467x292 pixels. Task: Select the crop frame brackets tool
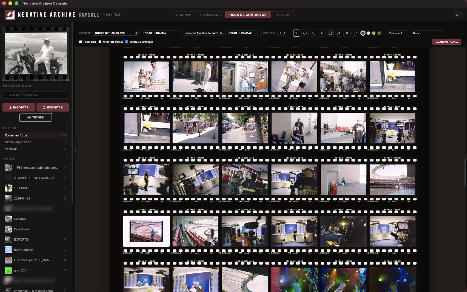click(x=330, y=33)
